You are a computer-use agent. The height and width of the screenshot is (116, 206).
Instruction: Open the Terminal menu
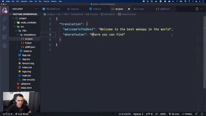[46, 1]
